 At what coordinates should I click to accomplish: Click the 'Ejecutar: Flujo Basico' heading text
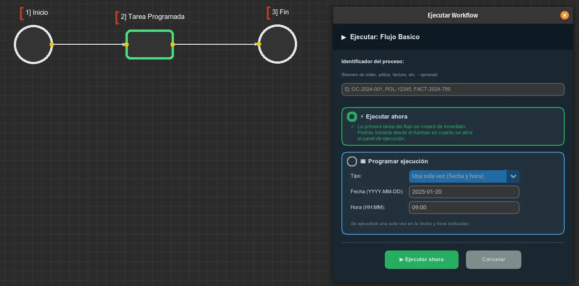(385, 37)
